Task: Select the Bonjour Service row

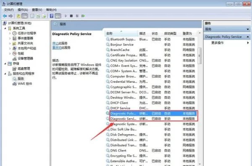Action: coord(151,44)
